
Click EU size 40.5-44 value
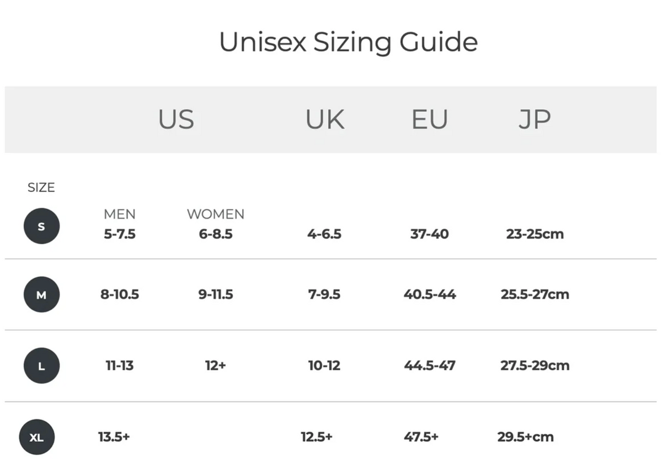430,294
